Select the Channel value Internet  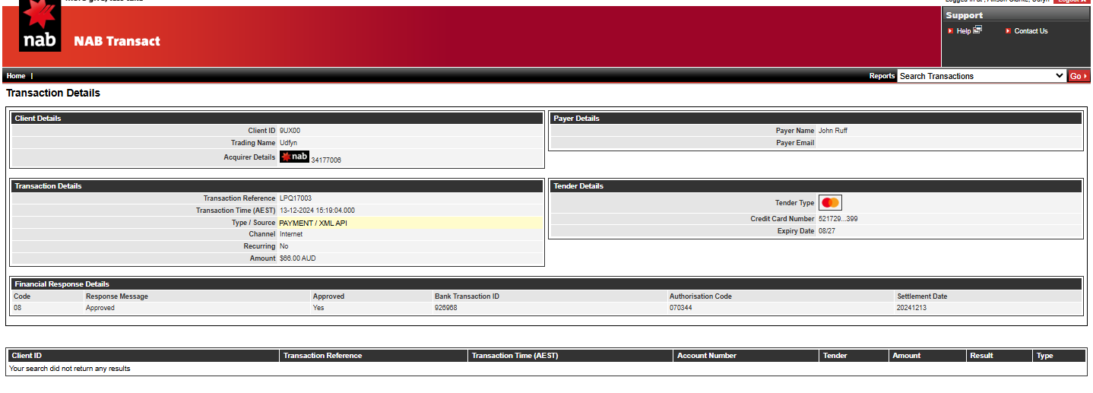coord(291,234)
